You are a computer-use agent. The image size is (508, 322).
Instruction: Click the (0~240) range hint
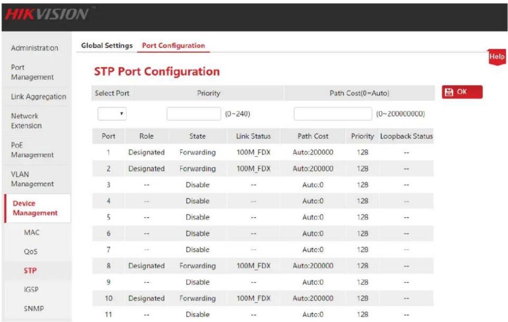[237, 114]
